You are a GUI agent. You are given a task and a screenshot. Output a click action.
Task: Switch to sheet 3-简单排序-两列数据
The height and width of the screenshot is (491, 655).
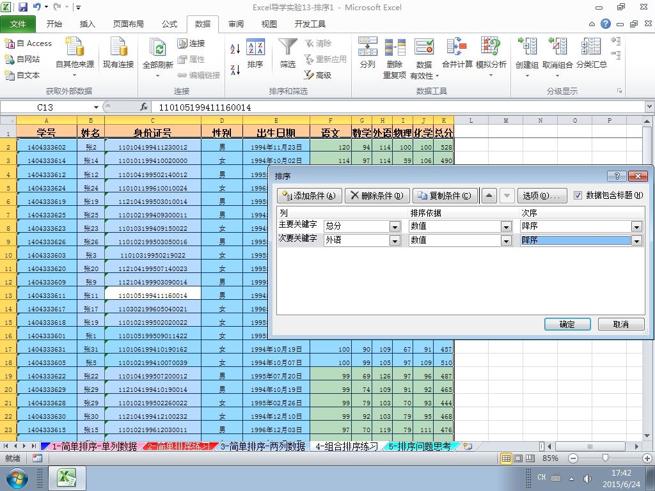[x=263, y=446]
